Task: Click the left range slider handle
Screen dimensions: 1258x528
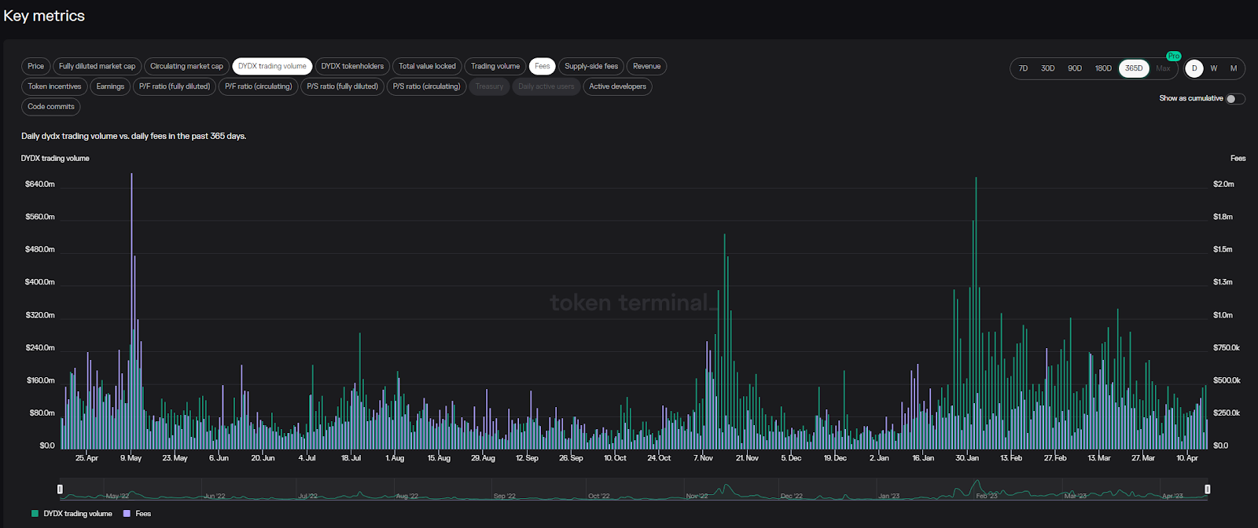Action: [x=61, y=489]
